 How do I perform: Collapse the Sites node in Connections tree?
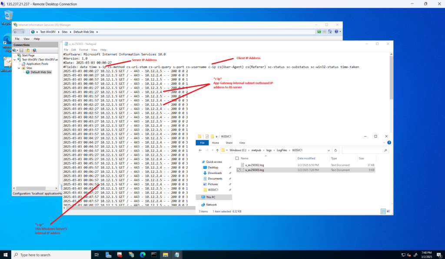pos(19,68)
